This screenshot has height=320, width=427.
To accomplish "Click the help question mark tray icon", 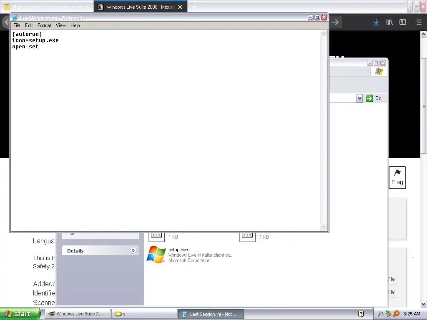I will (361, 314).
